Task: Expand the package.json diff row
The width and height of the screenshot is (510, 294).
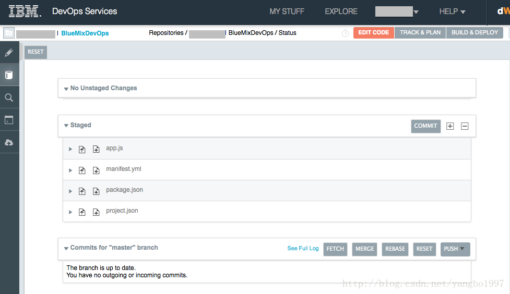Action: [70, 191]
